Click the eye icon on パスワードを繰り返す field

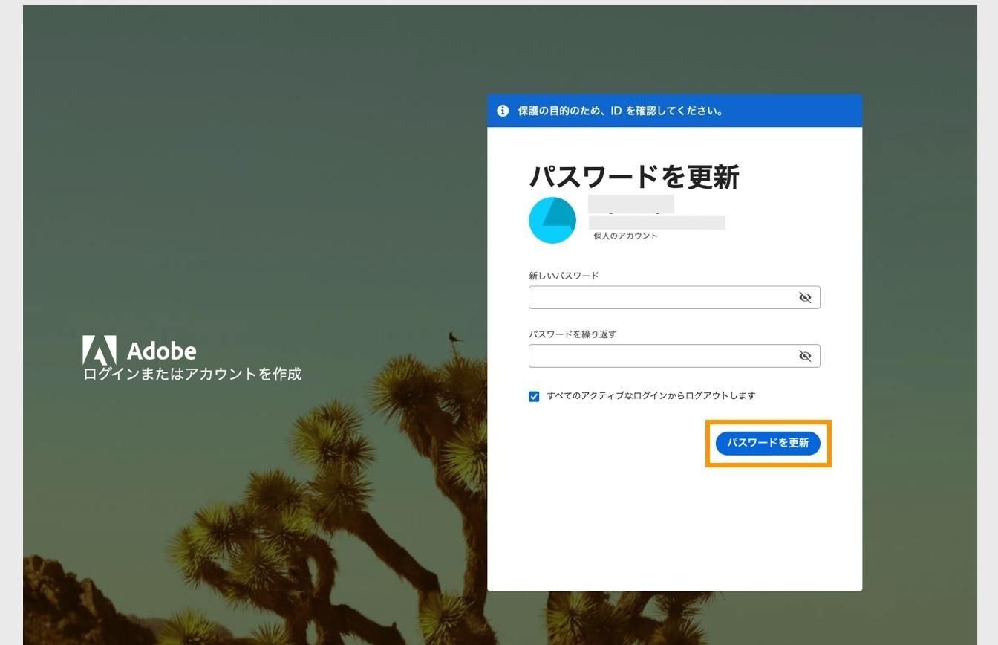pyautogui.click(x=806, y=356)
